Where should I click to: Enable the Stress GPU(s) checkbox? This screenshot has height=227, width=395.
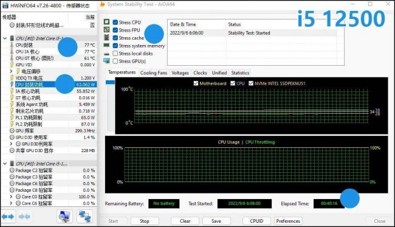click(x=115, y=61)
